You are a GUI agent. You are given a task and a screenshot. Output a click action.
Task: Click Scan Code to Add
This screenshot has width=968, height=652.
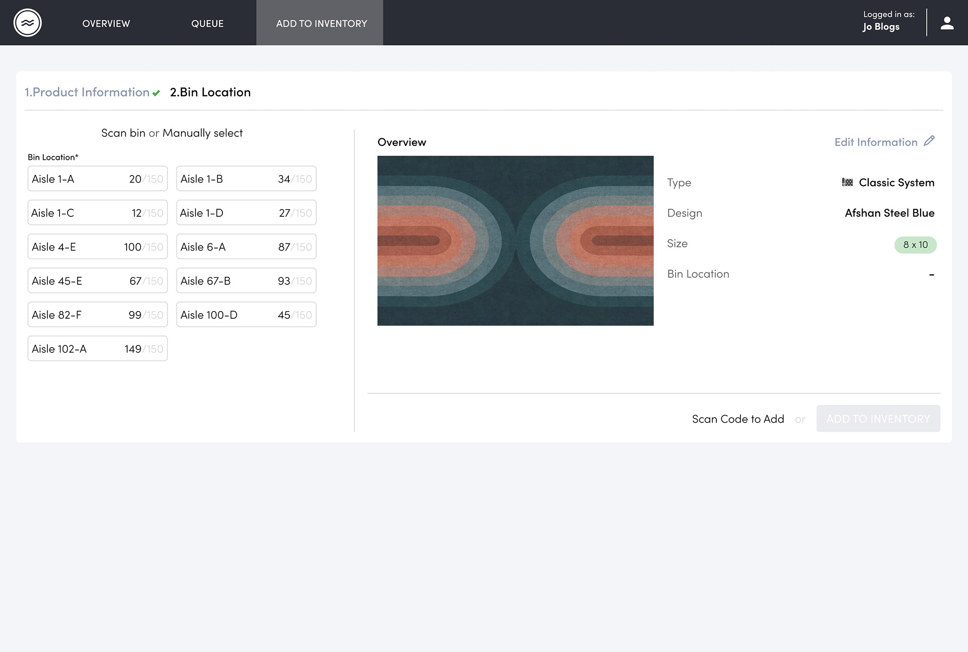738,419
